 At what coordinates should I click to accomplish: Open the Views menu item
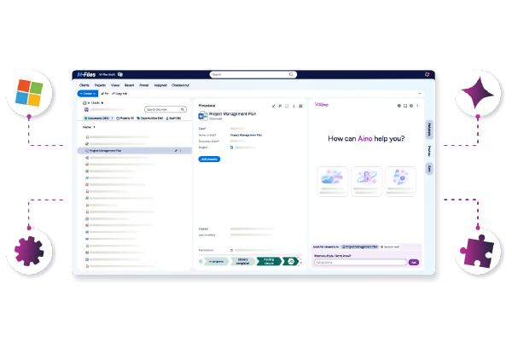(115, 85)
